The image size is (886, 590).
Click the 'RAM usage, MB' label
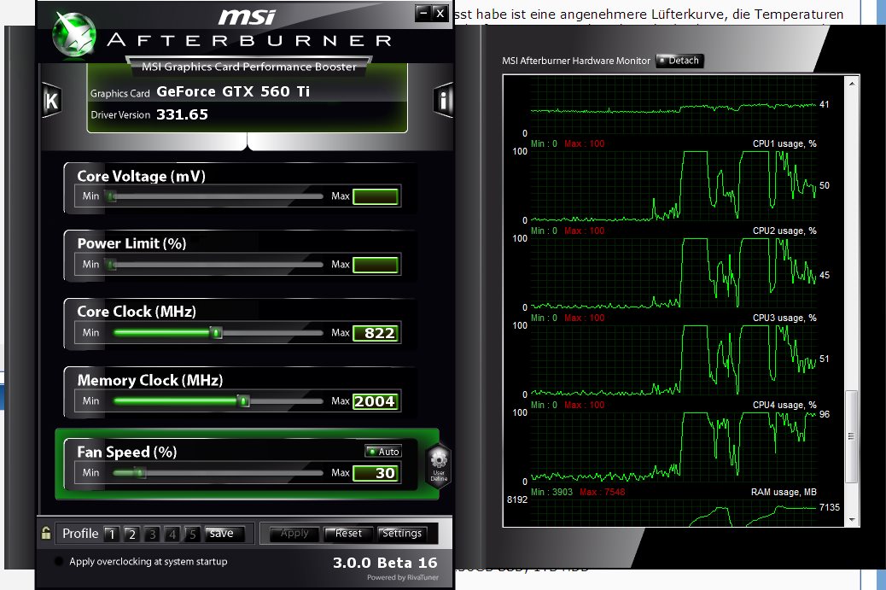784,492
